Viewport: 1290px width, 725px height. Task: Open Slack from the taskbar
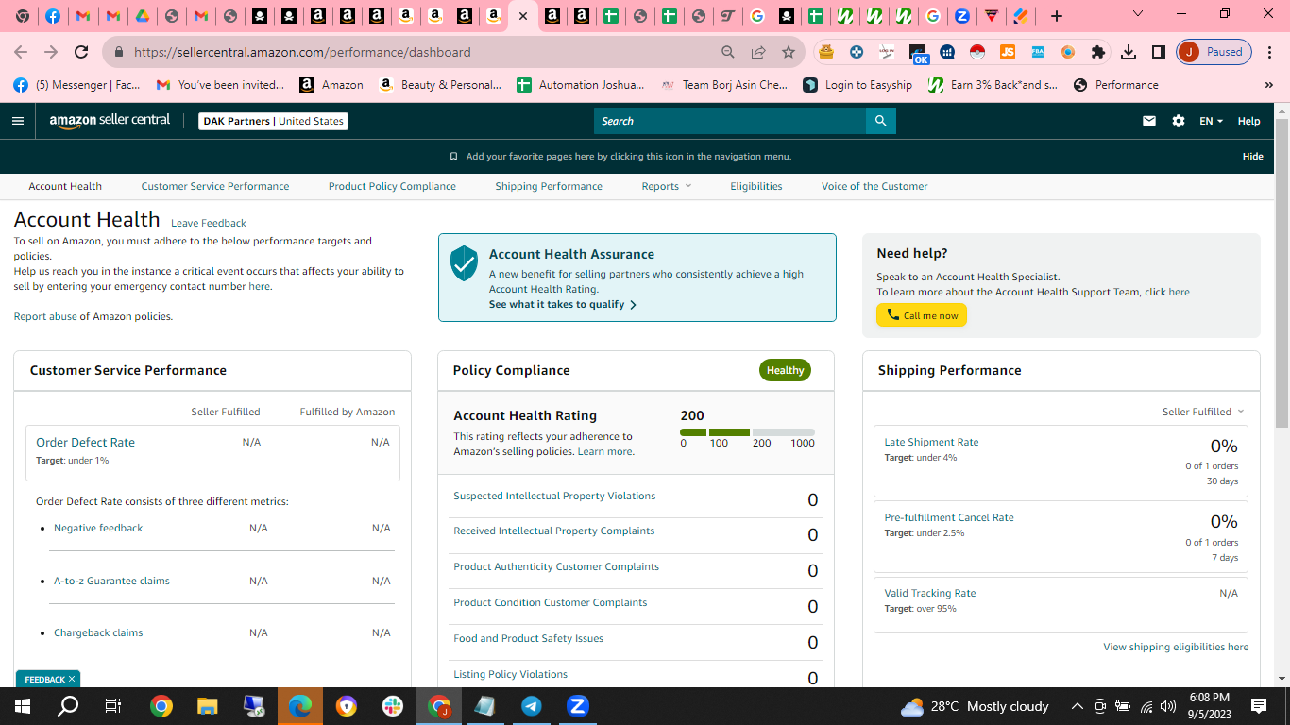click(x=393, y=706)
